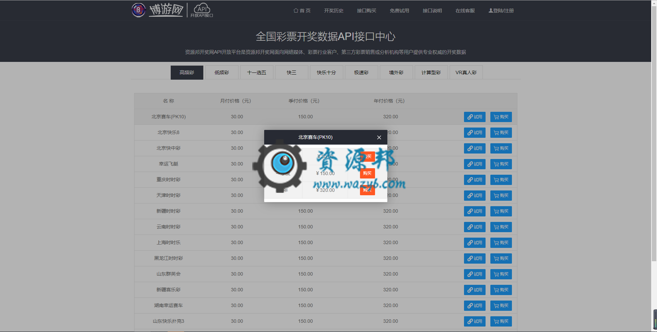This screenshot has height=332, width=657.
Task: Buy the ¥320.00 yearly plan in the dialog
Action: pos(367,190)
